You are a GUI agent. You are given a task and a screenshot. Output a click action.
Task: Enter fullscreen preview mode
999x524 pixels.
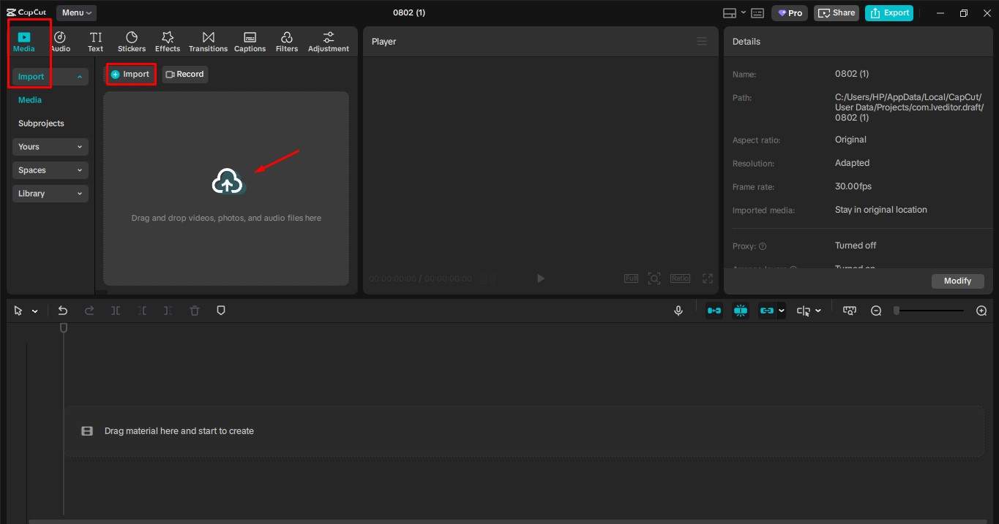708,278
